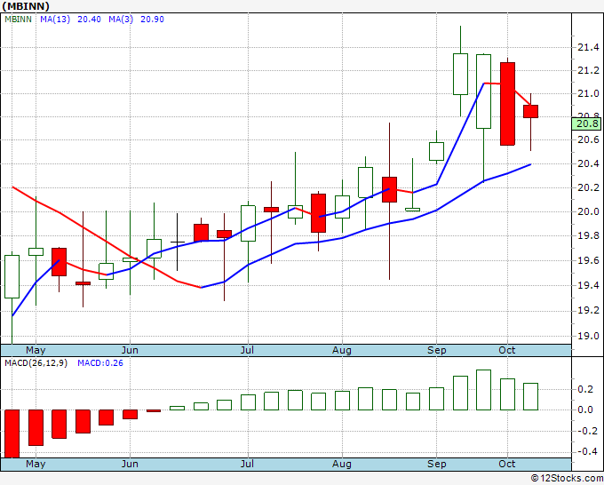
Task: Click Sep on the price chart axis
Action: (x=436, y=350)
